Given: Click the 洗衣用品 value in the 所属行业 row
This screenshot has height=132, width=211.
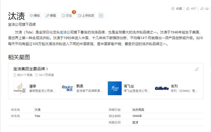Looking at the screenshot, I should (x=138, y=110).
